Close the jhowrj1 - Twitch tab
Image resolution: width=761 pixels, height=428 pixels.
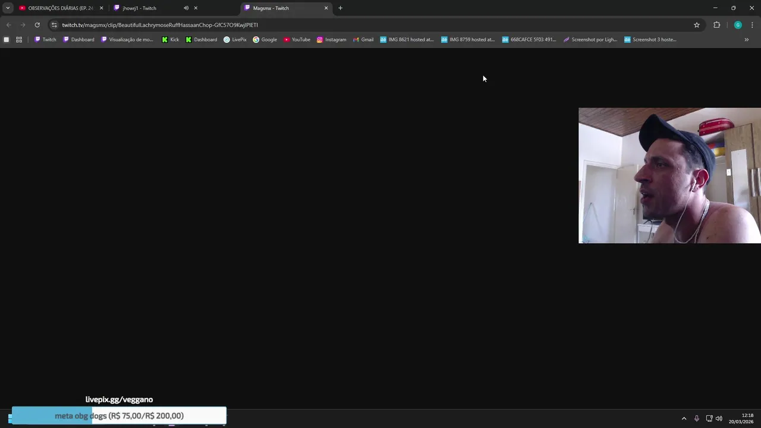(x=196, y=8)
